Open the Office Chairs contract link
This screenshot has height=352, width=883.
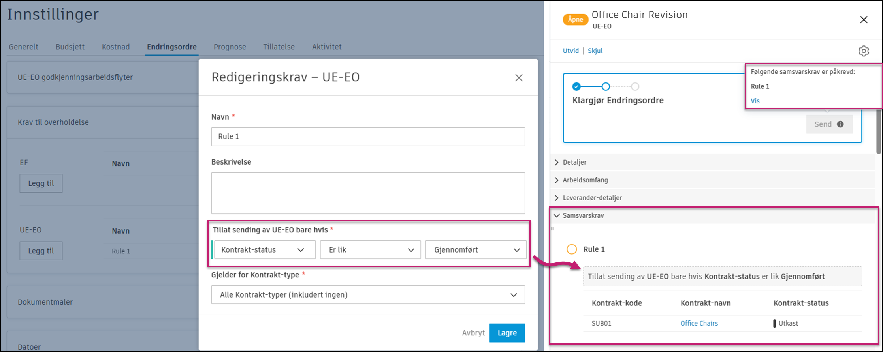(x=699, y=323)
